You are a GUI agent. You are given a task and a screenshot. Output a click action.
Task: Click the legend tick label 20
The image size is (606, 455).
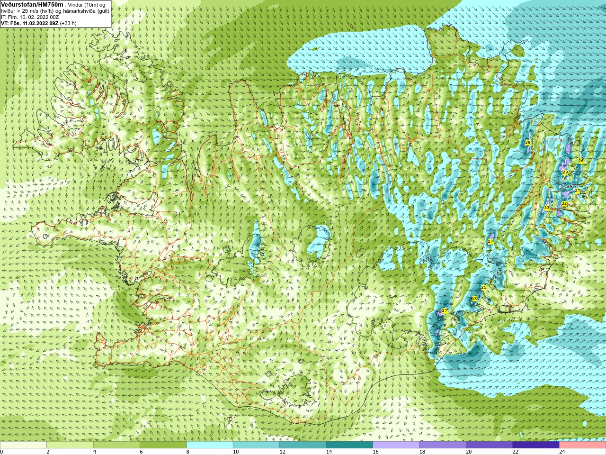(469, 452)
